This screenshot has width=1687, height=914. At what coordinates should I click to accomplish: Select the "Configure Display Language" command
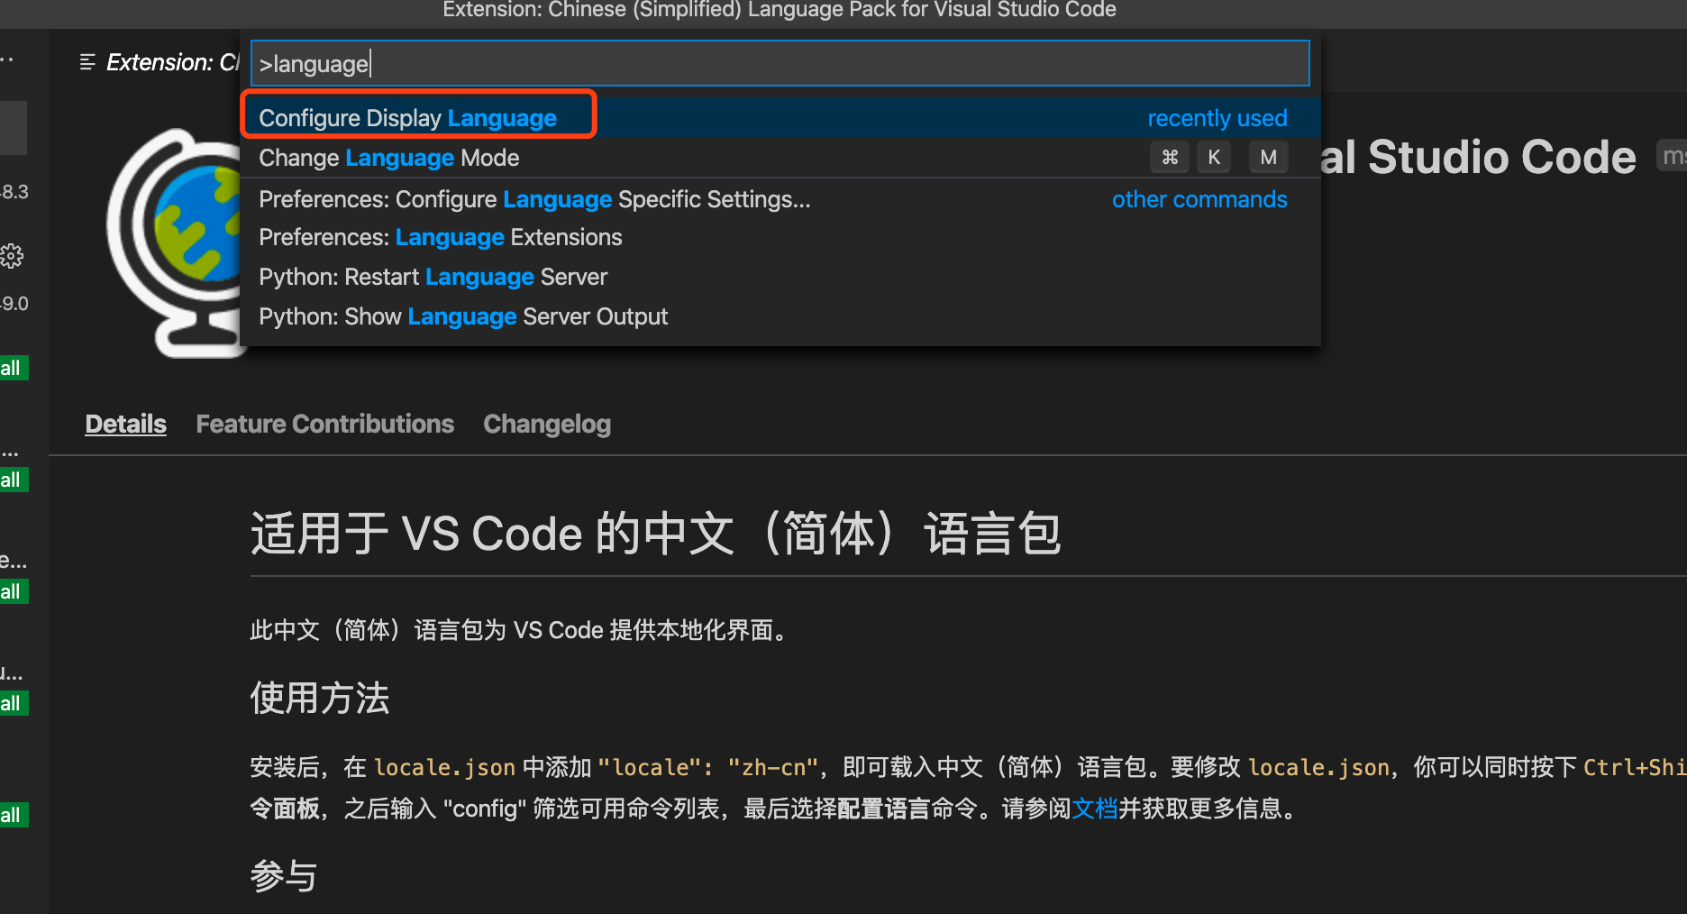click(x=407, y=117)
